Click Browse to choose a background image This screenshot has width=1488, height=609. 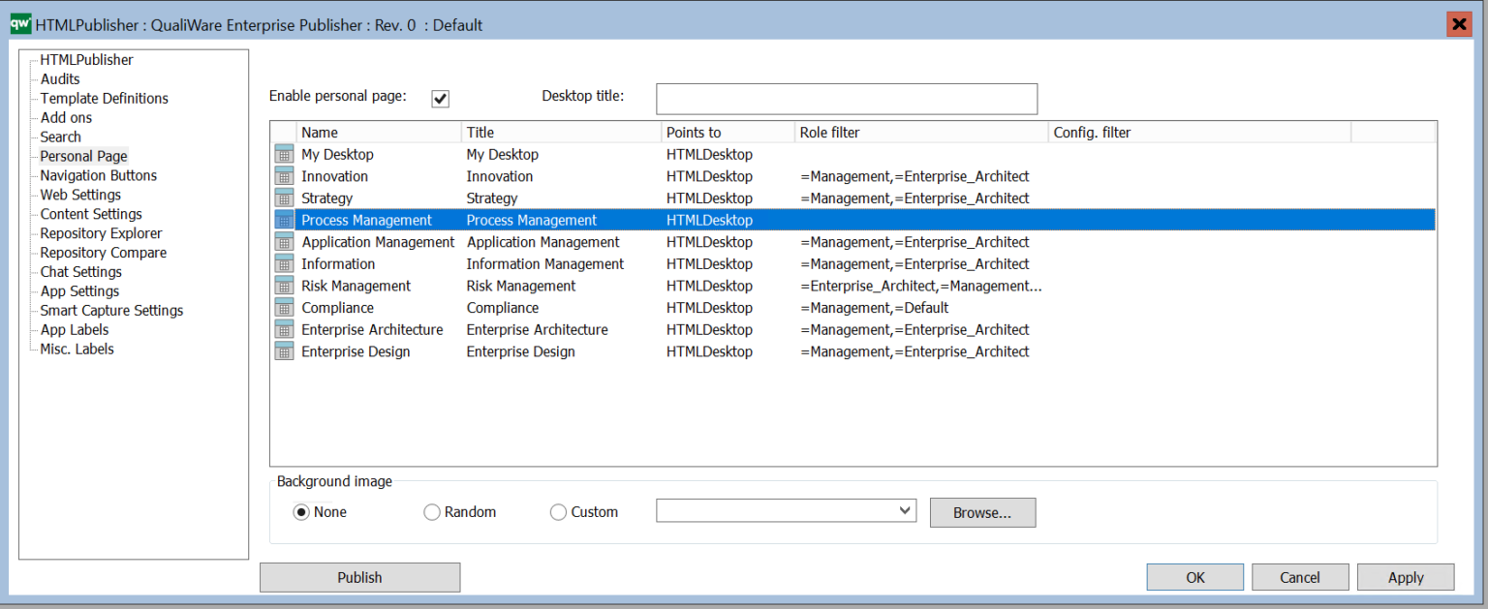(982, 511)
